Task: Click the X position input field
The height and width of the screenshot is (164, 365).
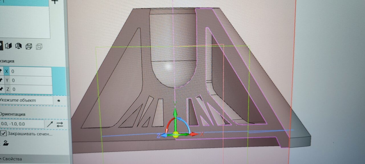Action: (31, 71)
